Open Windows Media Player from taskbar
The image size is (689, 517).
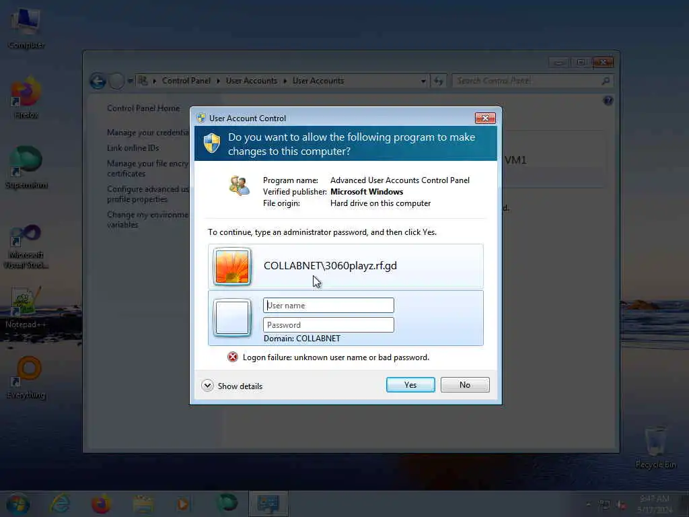point(183,504)
